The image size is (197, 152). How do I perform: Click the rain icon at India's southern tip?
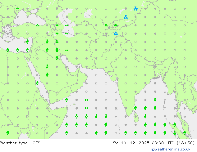coord(135,108)
